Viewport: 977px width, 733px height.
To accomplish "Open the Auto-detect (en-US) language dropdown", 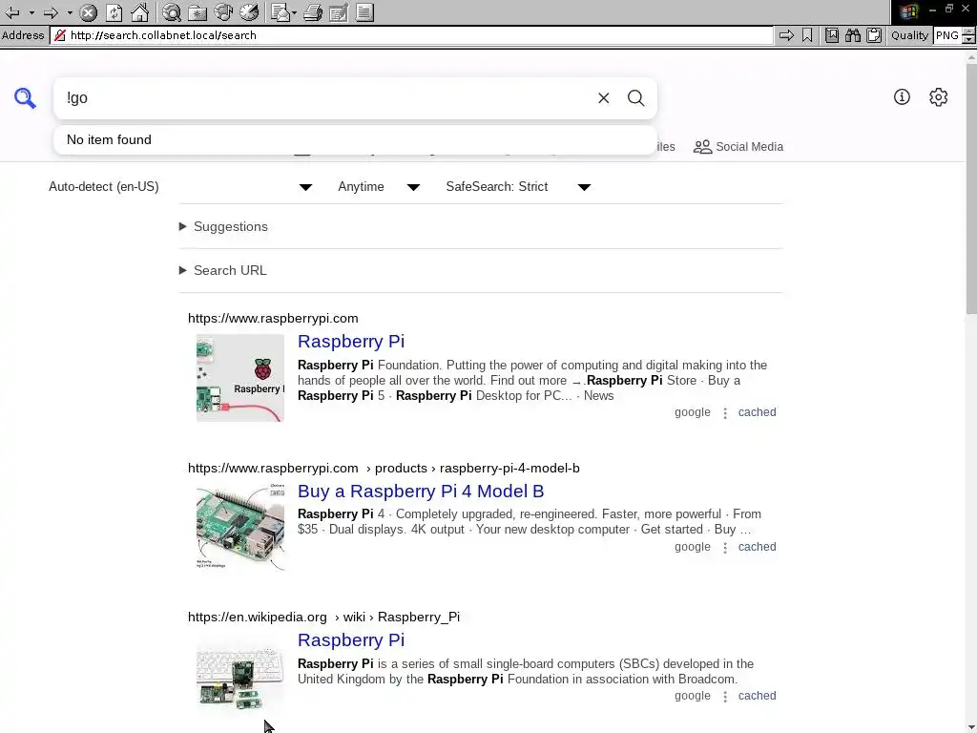I will tap(180, 187).
